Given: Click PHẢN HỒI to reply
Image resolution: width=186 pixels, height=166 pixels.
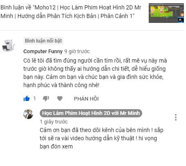Looking at the screenshot, I should click(86, 99).
